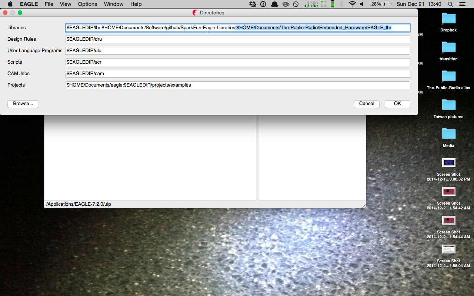
Task: Select Screen Shot 1.54.44 AM file
Action: 448,227
